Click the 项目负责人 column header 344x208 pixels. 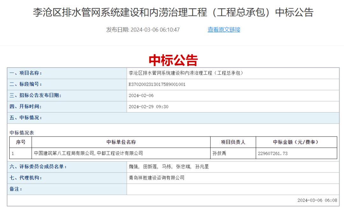tap(233, 142)
